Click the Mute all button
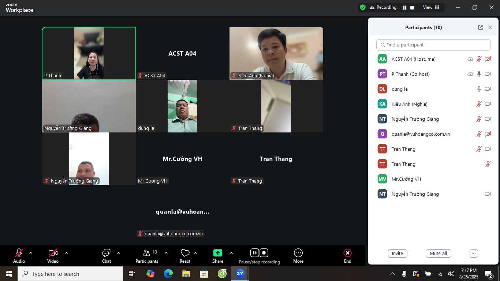The height and width of the screenshot is (281, 500). pos(438,253)
